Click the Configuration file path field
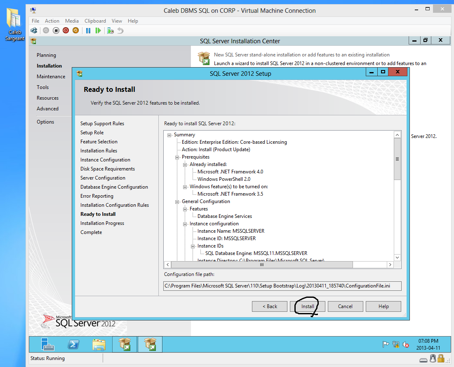The image size is (454, 367). click(x=282, y=286)
